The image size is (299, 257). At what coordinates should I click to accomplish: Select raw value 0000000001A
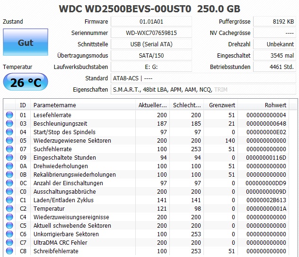[266, 208]
